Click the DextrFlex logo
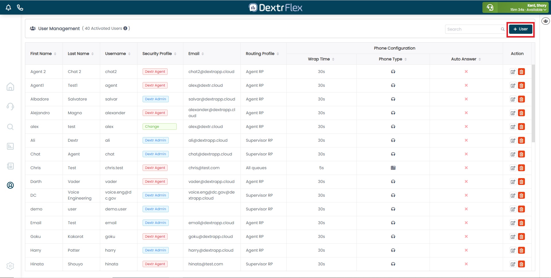 point(275,7)
